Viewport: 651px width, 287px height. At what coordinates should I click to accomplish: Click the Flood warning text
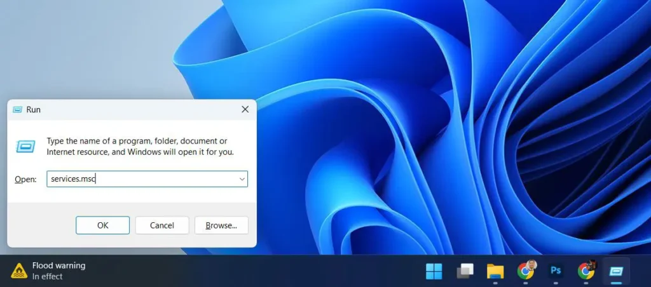(x=58, y=265)
